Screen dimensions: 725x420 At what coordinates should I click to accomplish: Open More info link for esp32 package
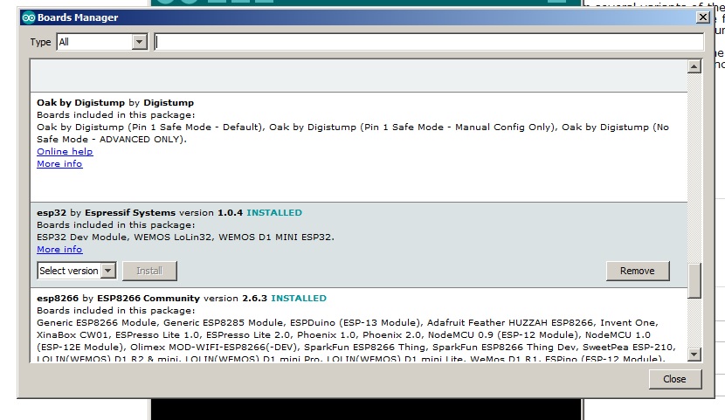(59, 250)
